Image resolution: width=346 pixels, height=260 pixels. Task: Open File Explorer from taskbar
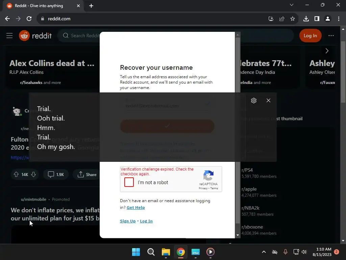click(x=166, y=252)
